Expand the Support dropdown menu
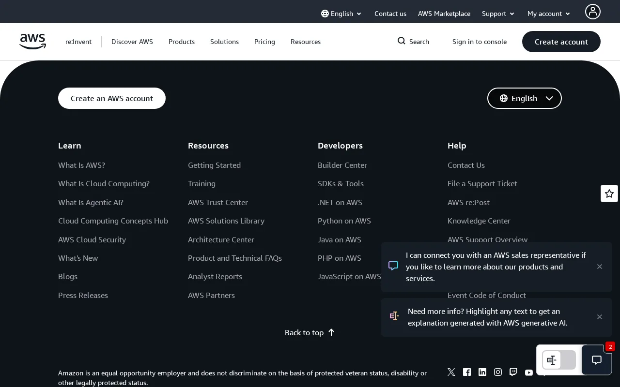This screenshot has height=387, width=620. (x=498, y=14)
